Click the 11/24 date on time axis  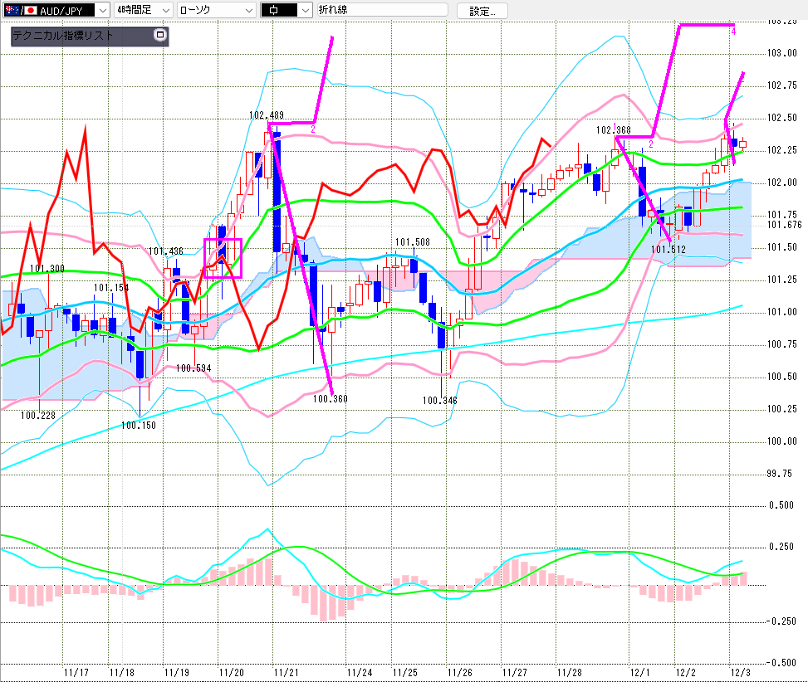coord(360,671)
